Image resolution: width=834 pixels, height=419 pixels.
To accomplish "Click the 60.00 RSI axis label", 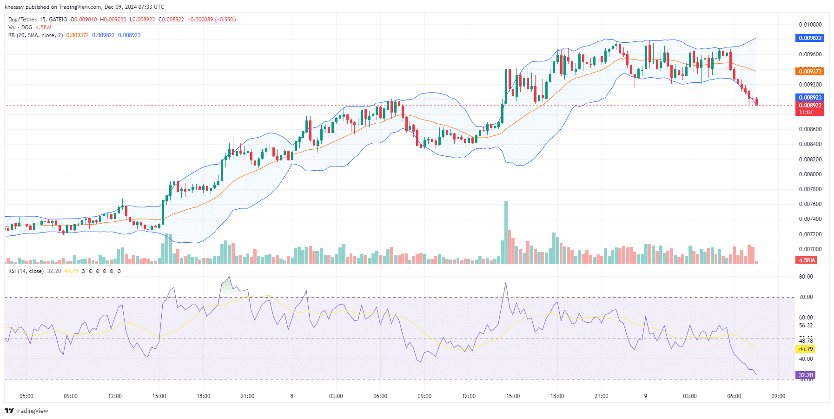I will tap(806, 318).
